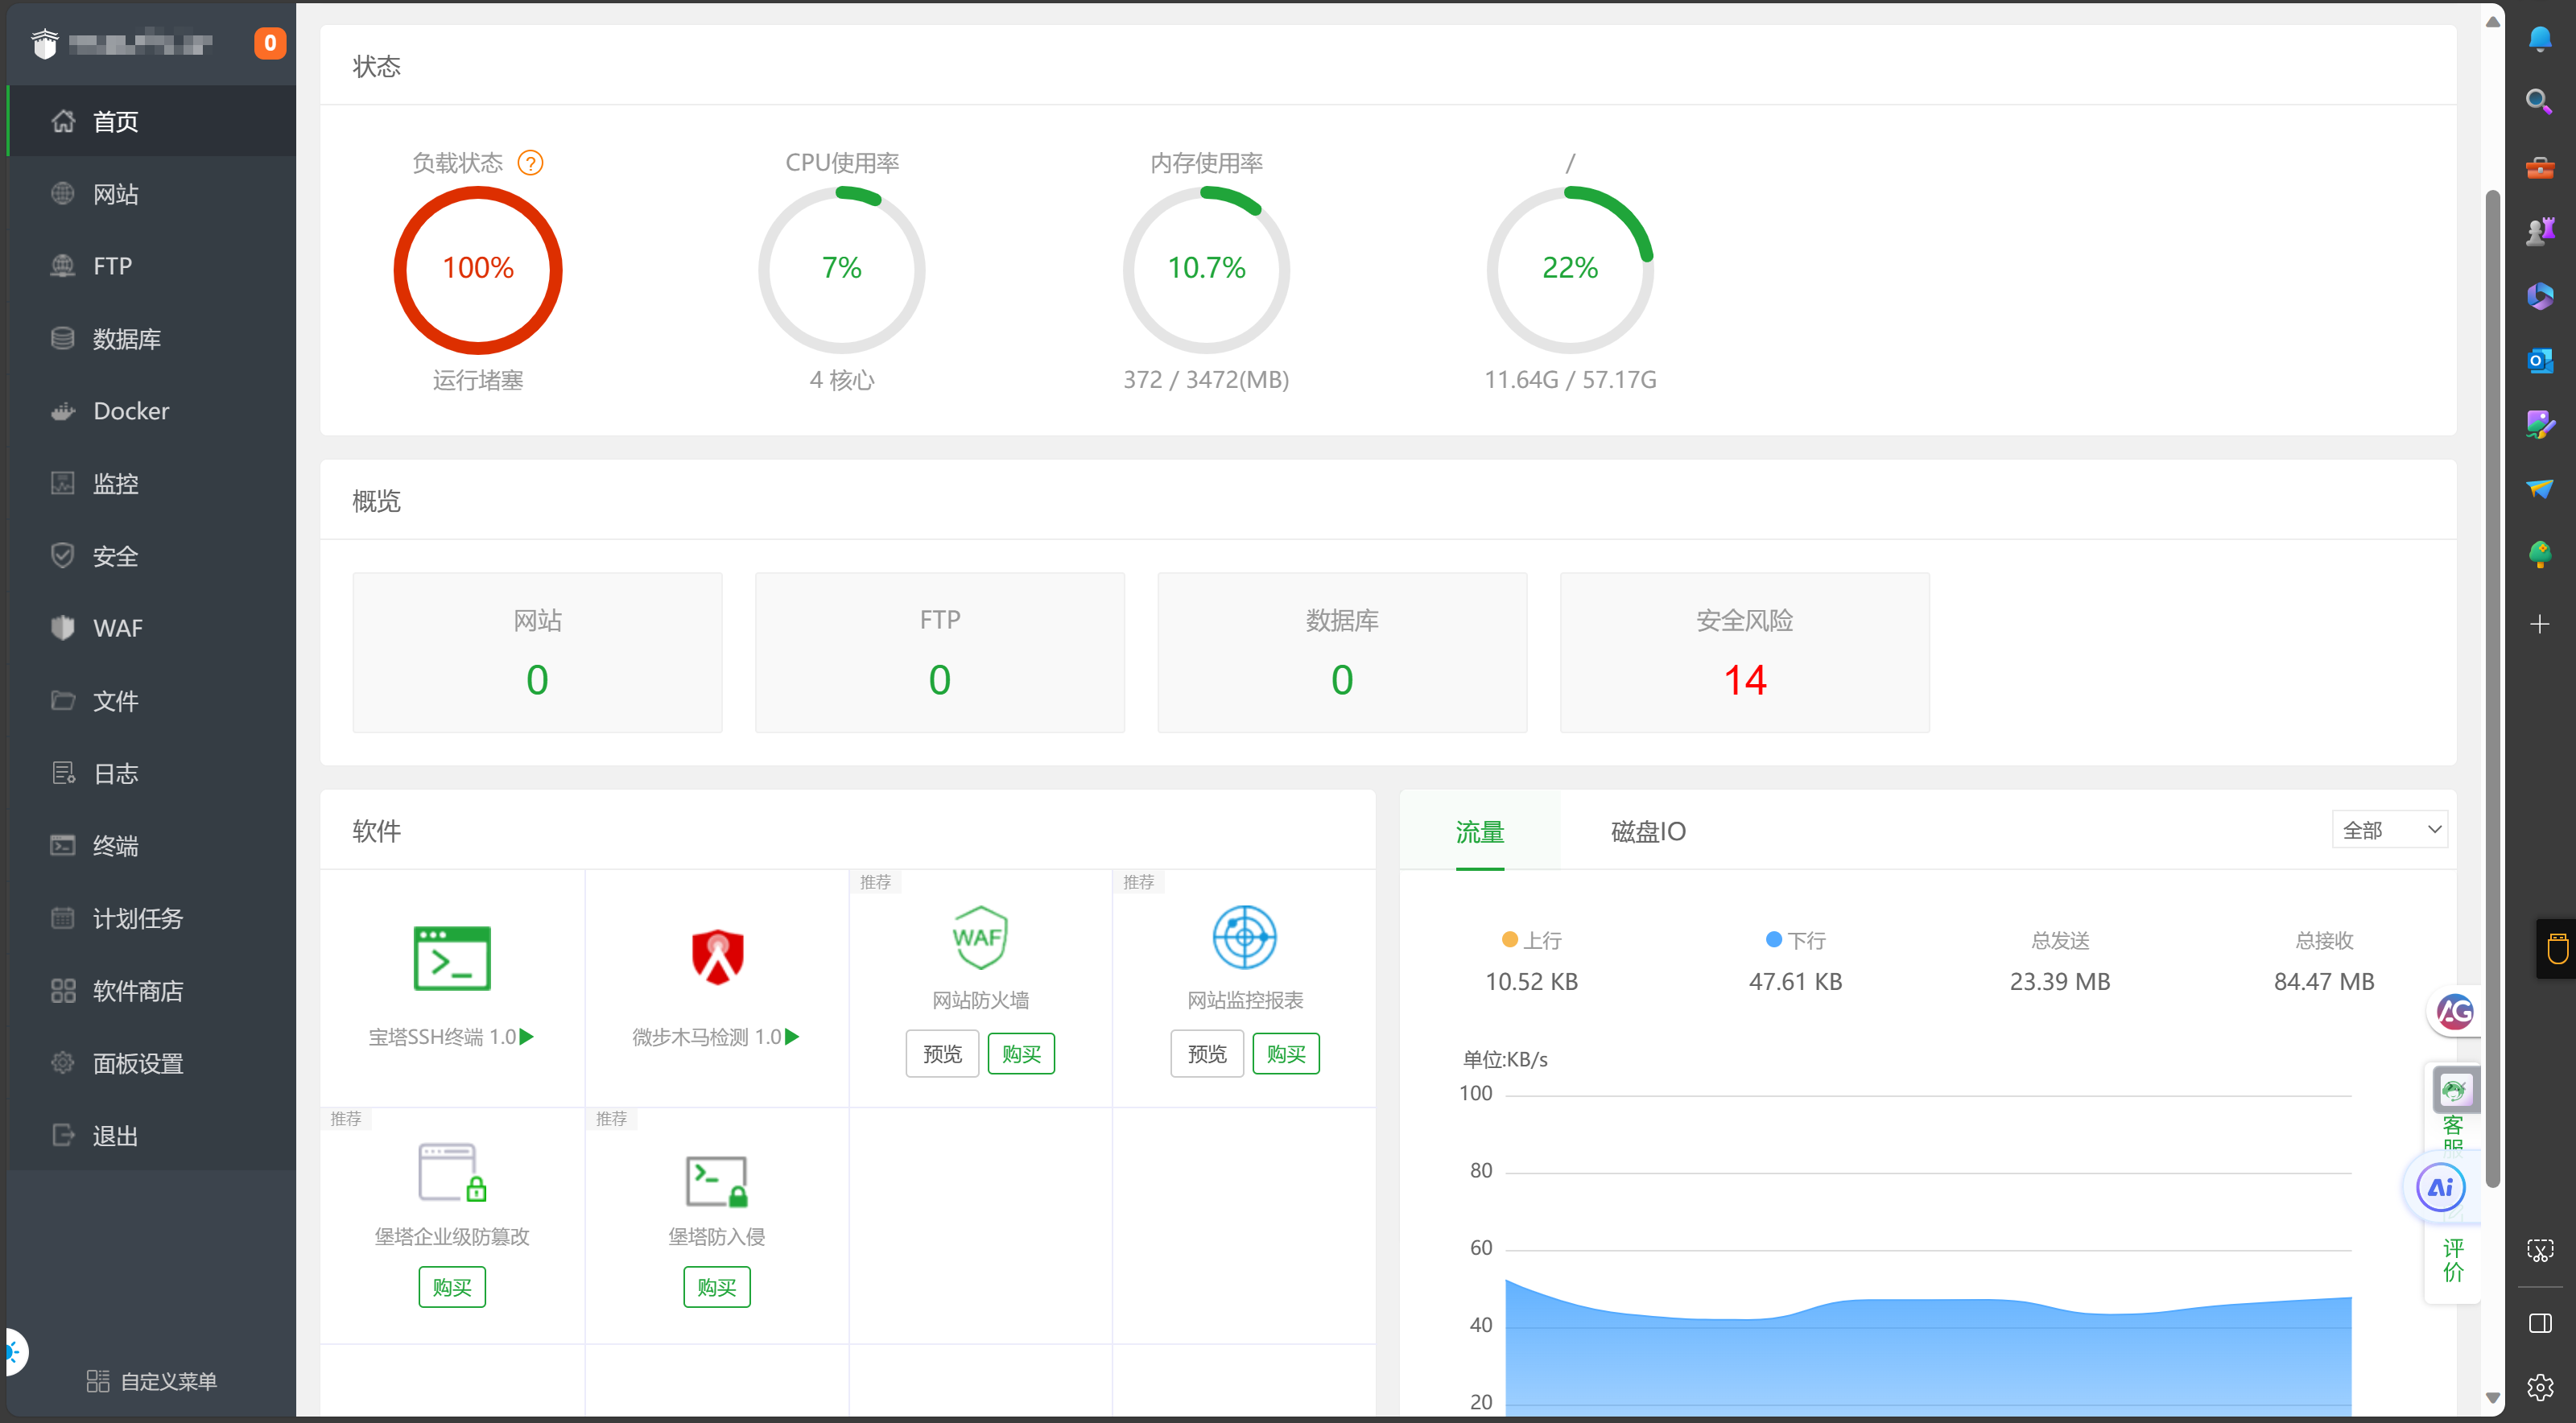Click the 终端 terminal icon in sidebar
The height and width of the screenshot is (1423, 2576).
tap(62, 846)
